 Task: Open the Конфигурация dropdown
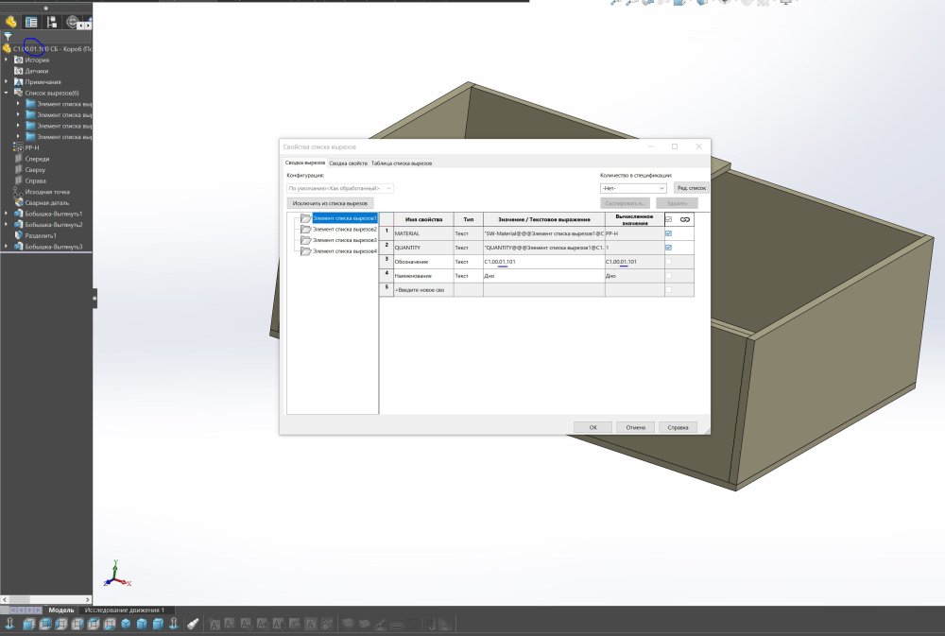pyautogui.click(x=340, y=188)
